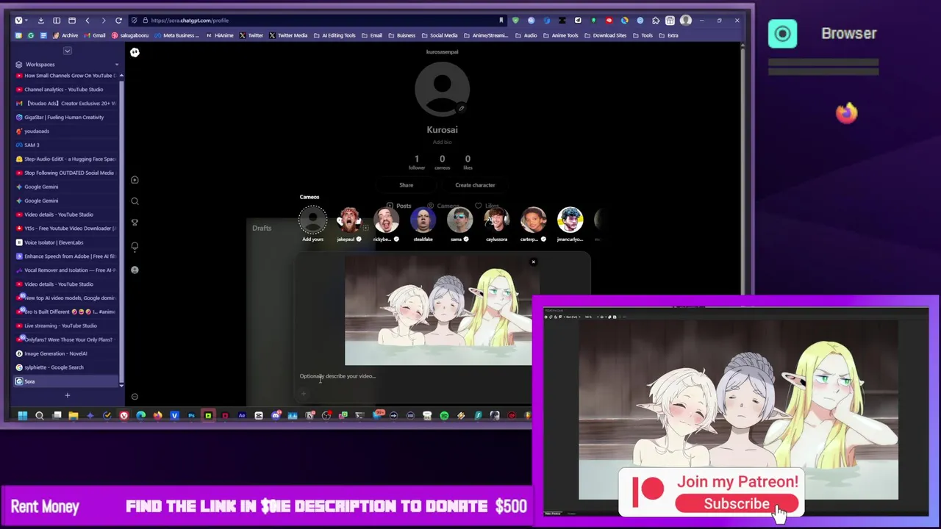The height and width of the screenshot is (529, 941).
Task: Reload the Sora profile page
Action: pyautogui.click(x=118, y=20)
